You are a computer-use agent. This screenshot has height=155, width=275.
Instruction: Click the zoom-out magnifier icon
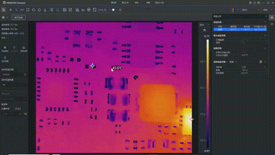coord(105,10)
